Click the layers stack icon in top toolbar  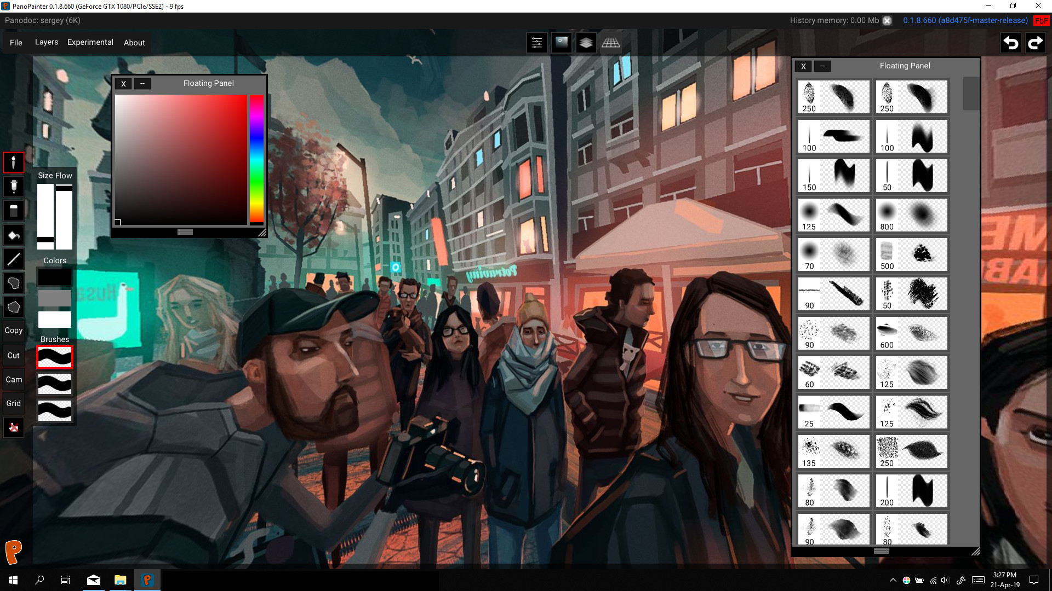tap(586, 43)
